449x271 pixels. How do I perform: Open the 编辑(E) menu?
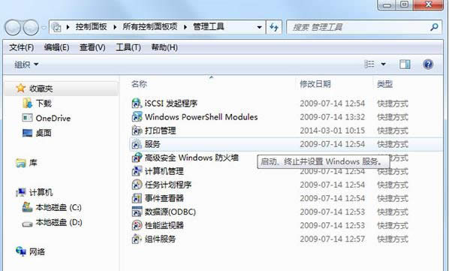(x=57, y=47)
